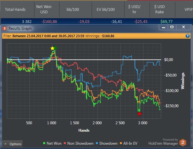This screenshot has width=193, height=149.
Task: Click the Winnings: -$160,86 filter text
Action: (100, 36)
